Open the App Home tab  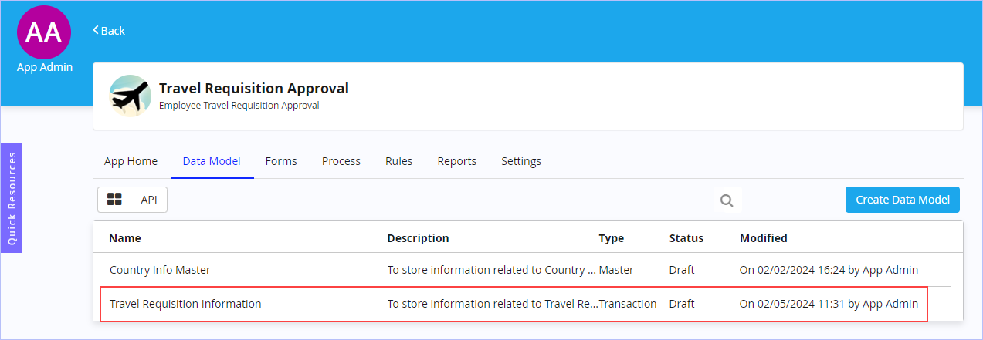(131, 161)
